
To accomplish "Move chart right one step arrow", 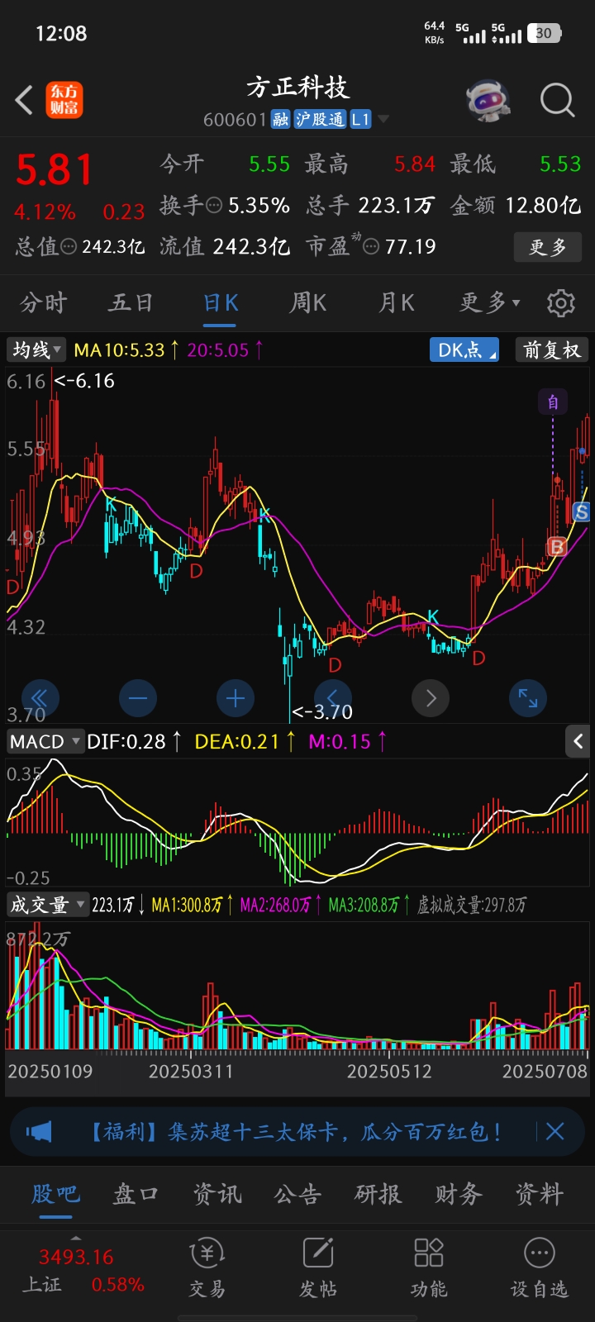I will point(431,699).
